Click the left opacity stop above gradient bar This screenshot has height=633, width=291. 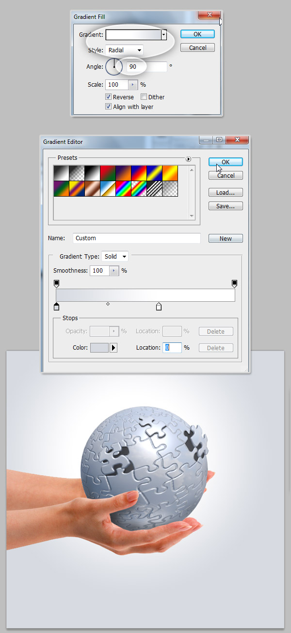coord(56,283)
